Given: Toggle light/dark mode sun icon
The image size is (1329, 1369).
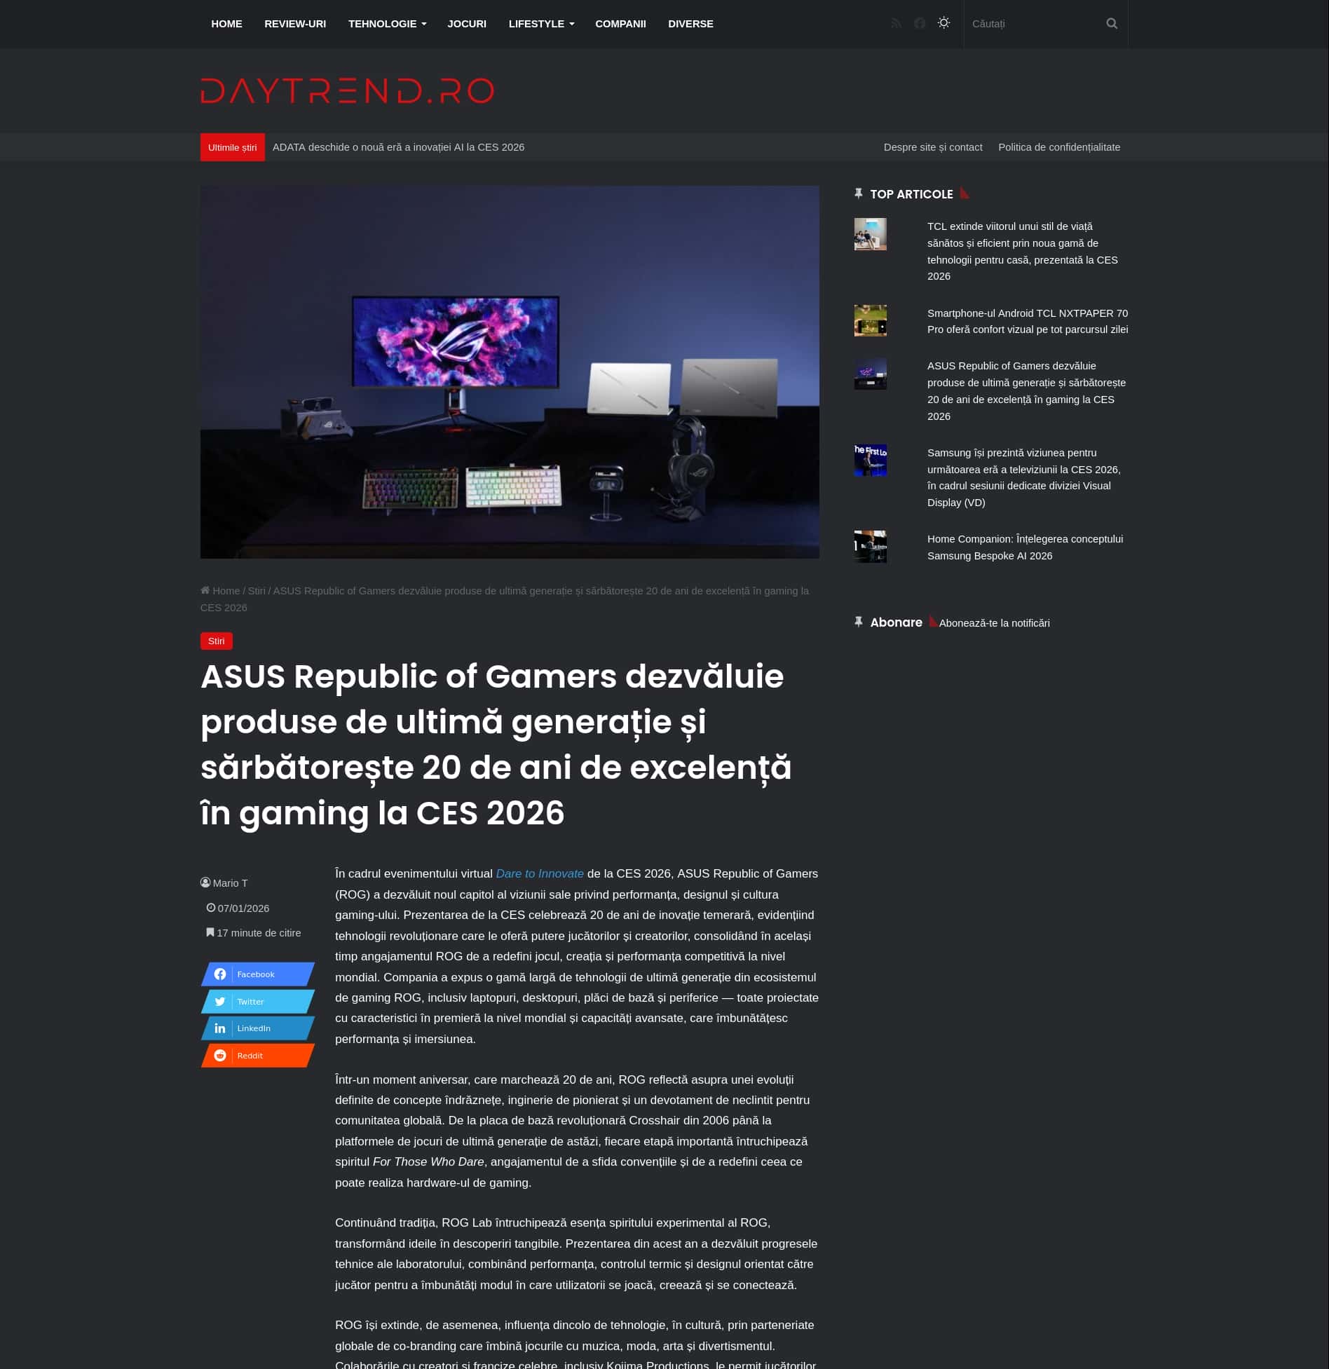Looking at the screenshot, I should point(944,23).
